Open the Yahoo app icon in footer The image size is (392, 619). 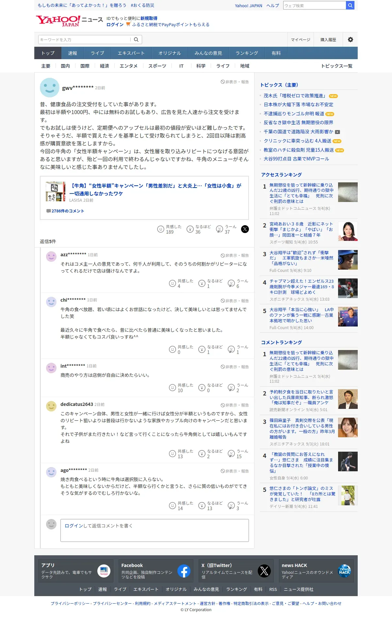point(104,571)
